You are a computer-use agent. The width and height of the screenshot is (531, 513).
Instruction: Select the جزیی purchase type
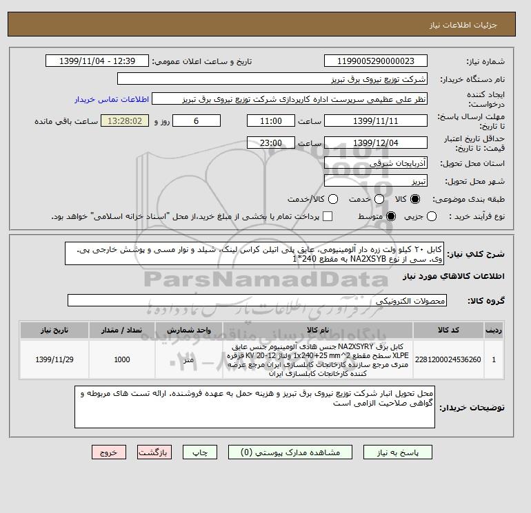[432, 216]
